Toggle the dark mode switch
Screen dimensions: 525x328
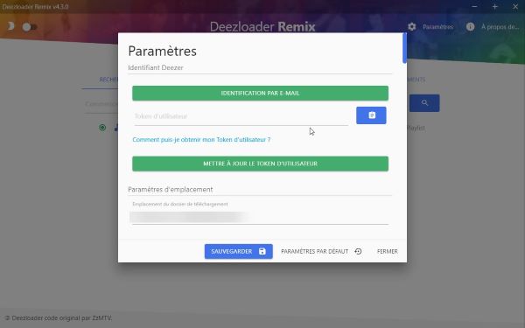point(30,27)
